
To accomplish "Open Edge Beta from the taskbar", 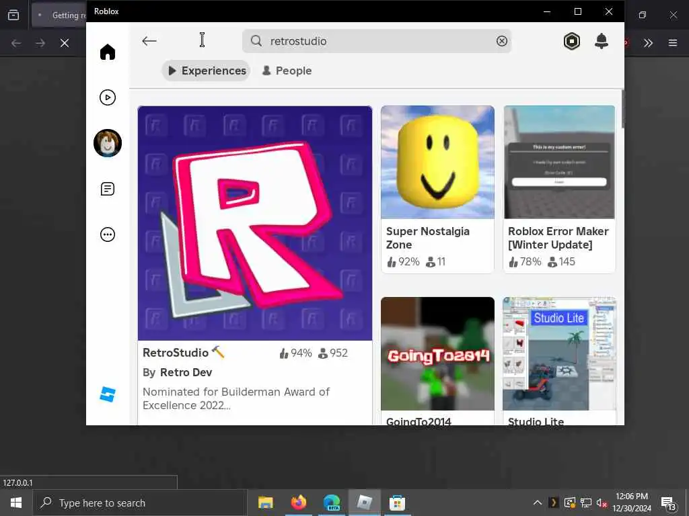I will click(332, 503).
